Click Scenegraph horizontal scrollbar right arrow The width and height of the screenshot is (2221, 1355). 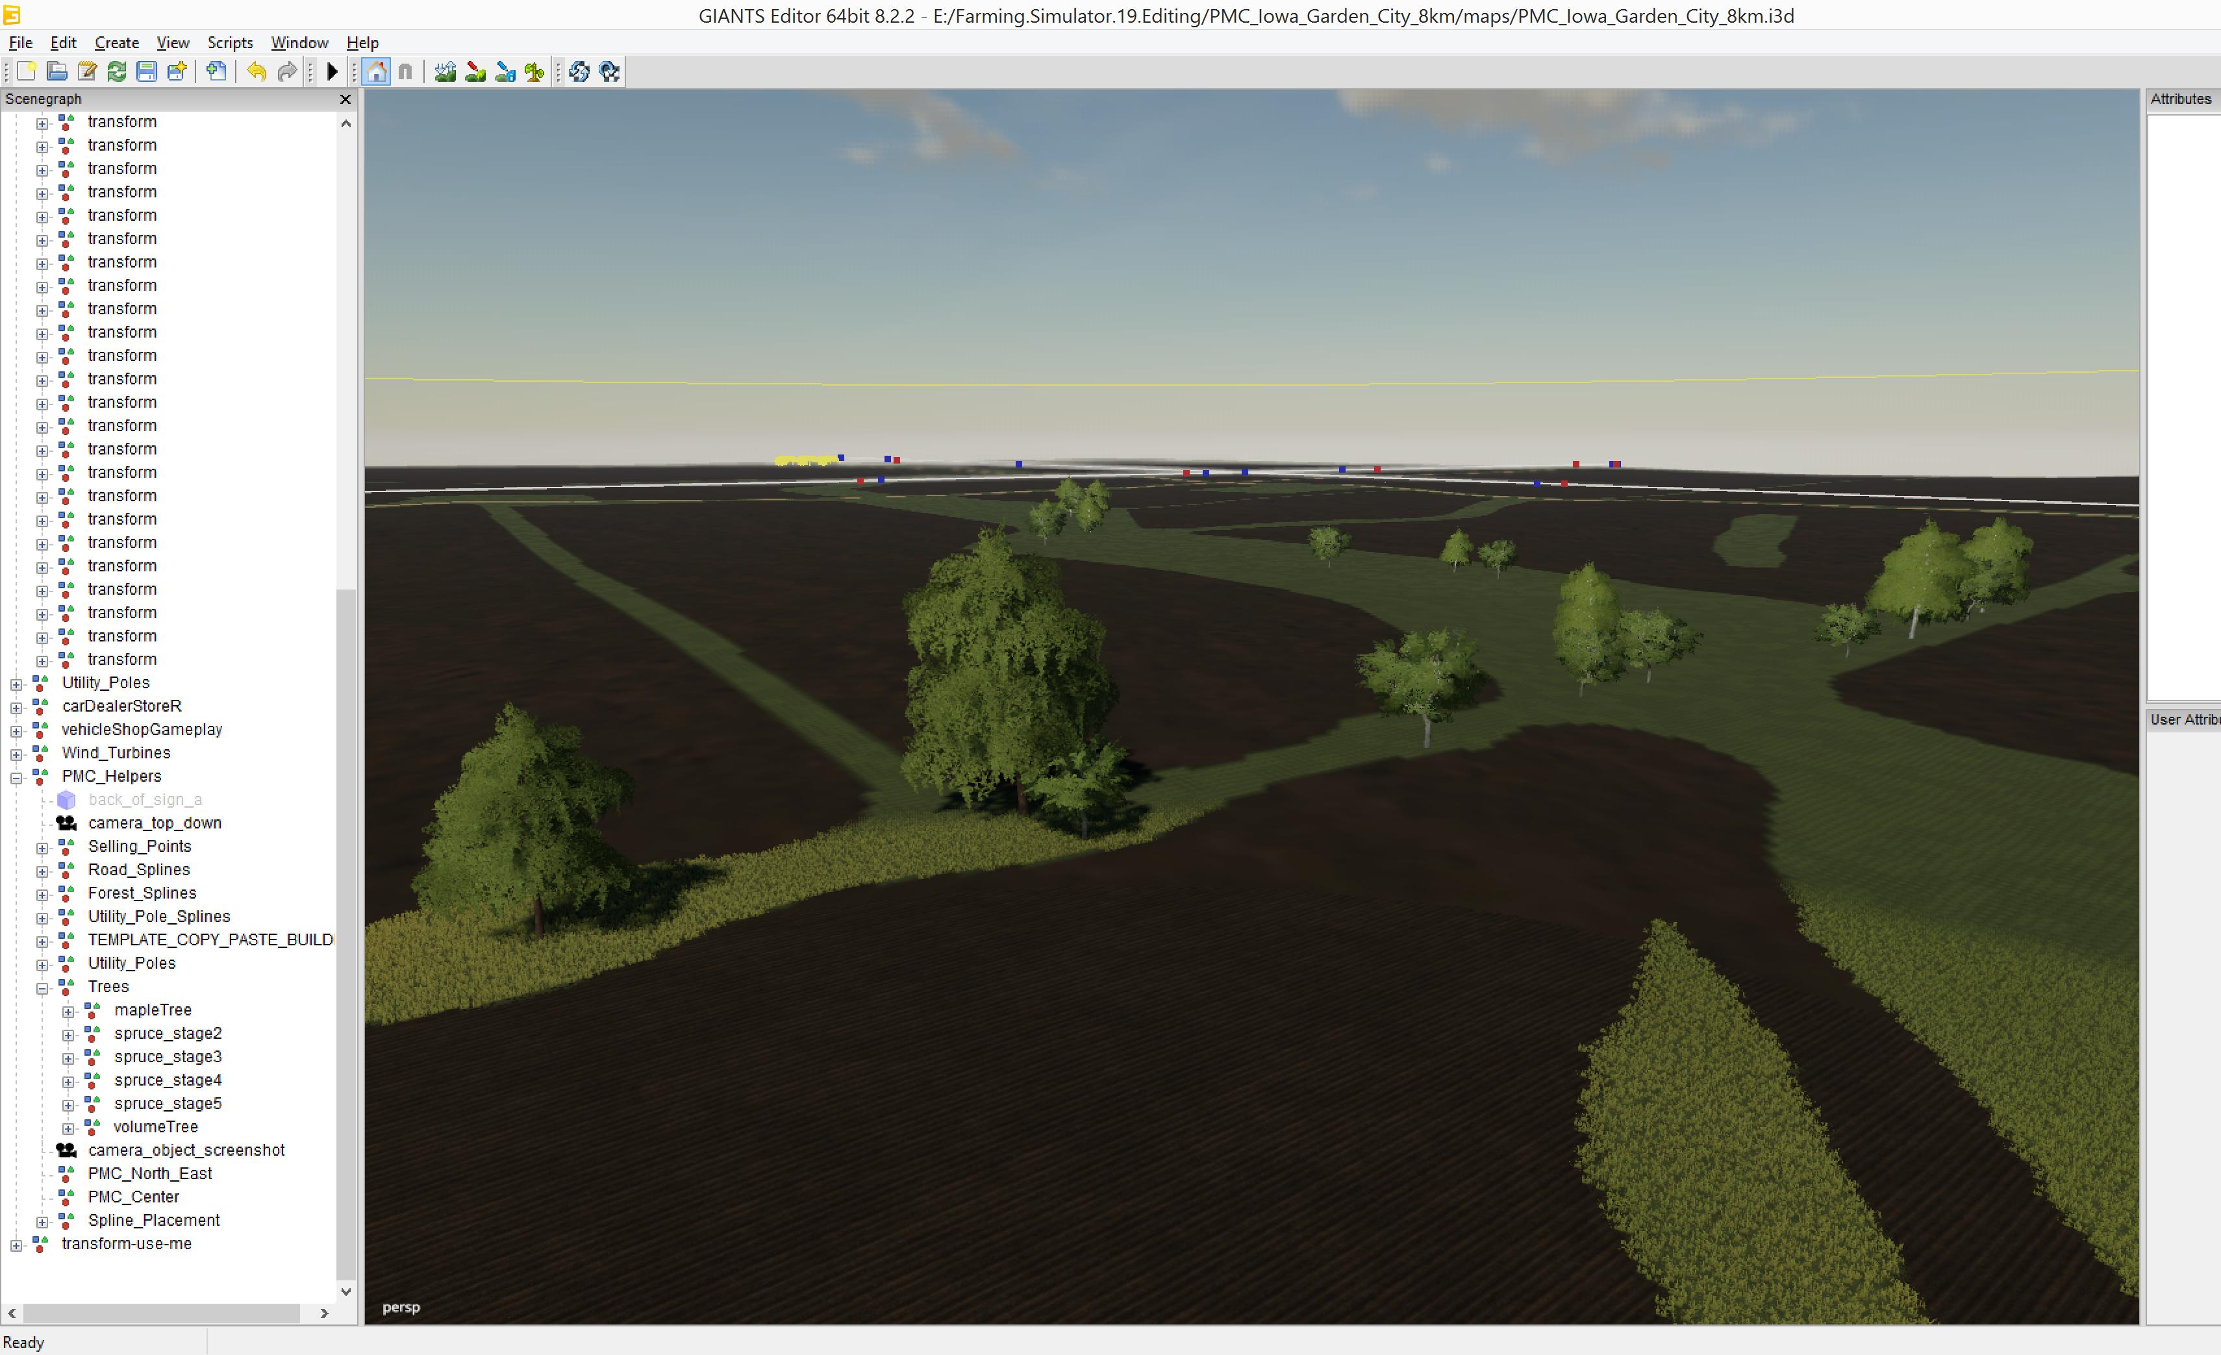tap(325, 1313)
